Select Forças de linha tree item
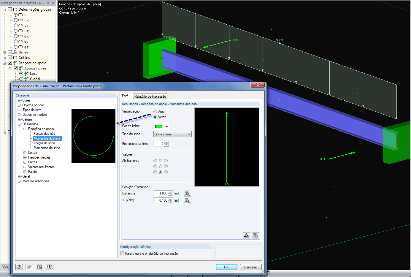This screenshot has height=277, width=411. tap(45, 143)
